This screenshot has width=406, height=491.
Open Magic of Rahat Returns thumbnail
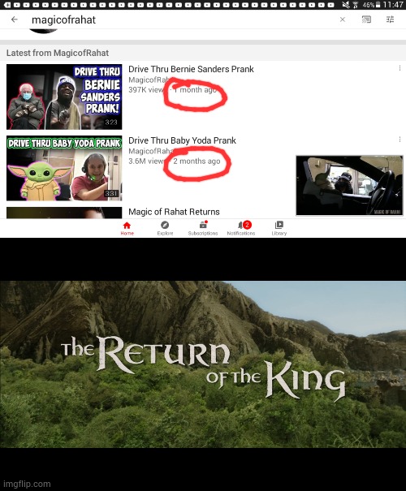click(64, 213)
